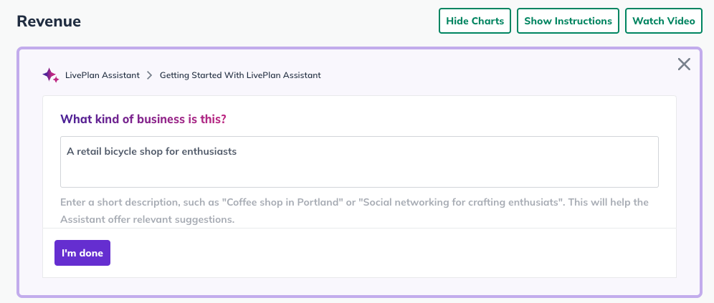714x303 pixels.
Task: Click the hint text about short description
Action: click(x=354, y=211)
